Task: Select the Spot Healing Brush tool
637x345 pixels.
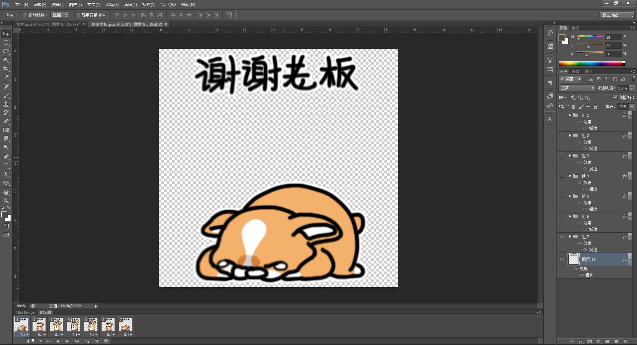Action: [x=6, y=87]
